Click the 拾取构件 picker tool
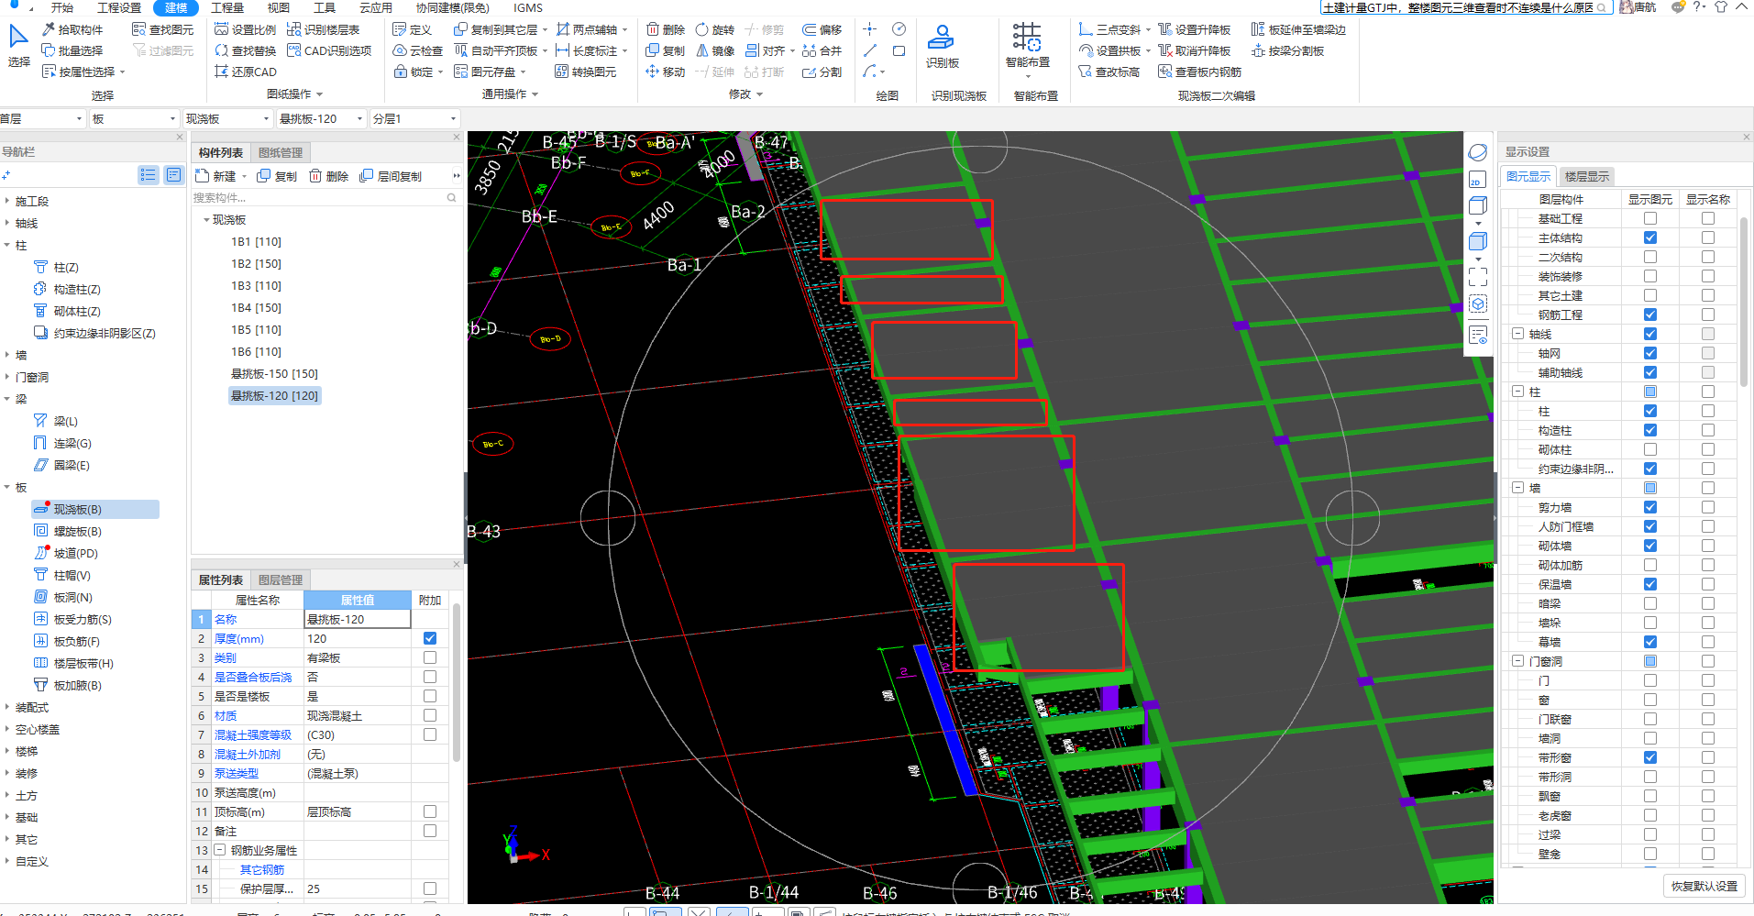1754x916 pixels. coord(72,29)
